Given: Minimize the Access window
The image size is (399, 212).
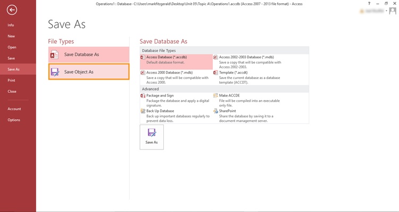Looking at the screenshot, I should pos(378,4).
